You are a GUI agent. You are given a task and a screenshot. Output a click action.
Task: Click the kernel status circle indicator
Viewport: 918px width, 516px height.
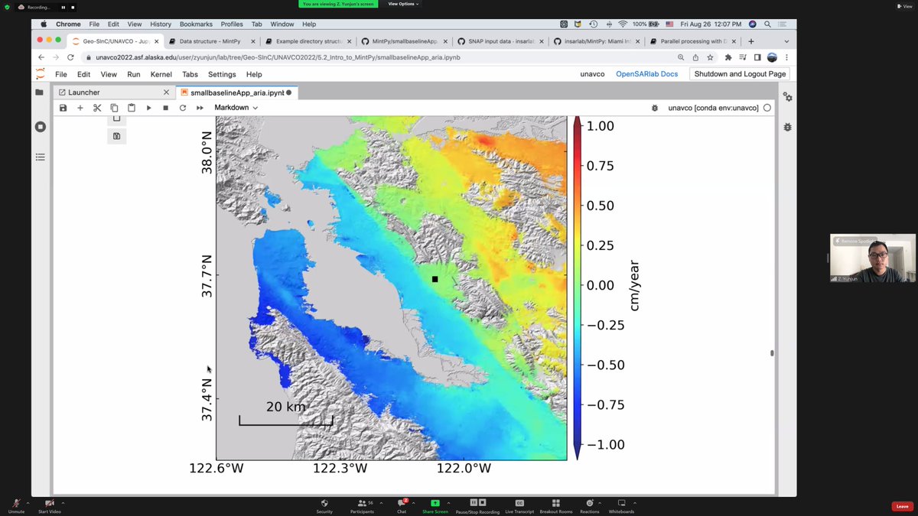(x=767, y=108)
